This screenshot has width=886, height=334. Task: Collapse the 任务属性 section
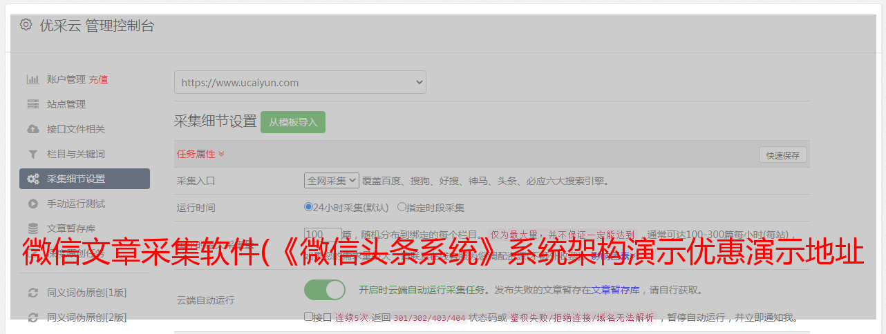pos(200,154)
